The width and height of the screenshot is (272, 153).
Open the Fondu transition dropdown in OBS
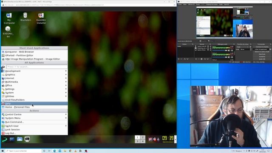tap(243, 47)
